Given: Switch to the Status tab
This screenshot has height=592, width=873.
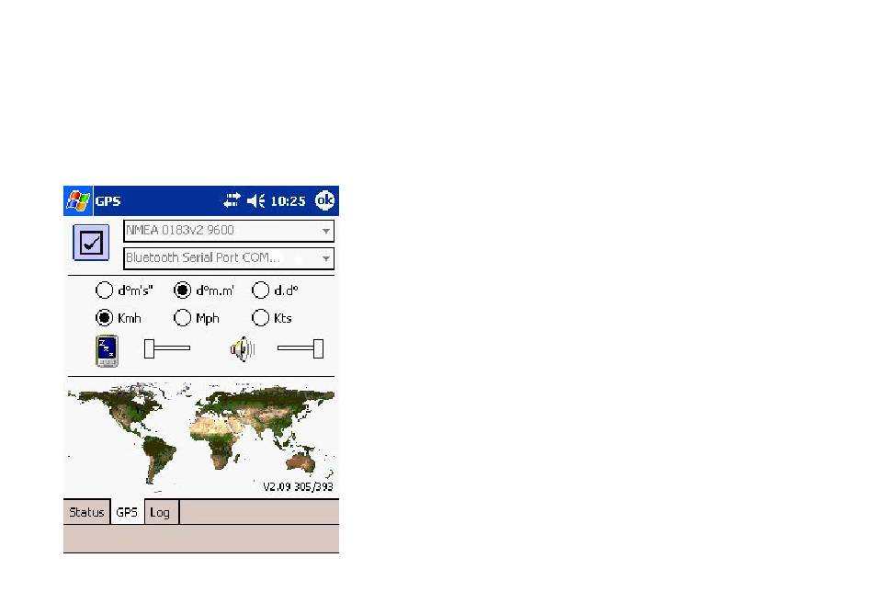Looking at the screenshot, I should [x=87, y=512].
